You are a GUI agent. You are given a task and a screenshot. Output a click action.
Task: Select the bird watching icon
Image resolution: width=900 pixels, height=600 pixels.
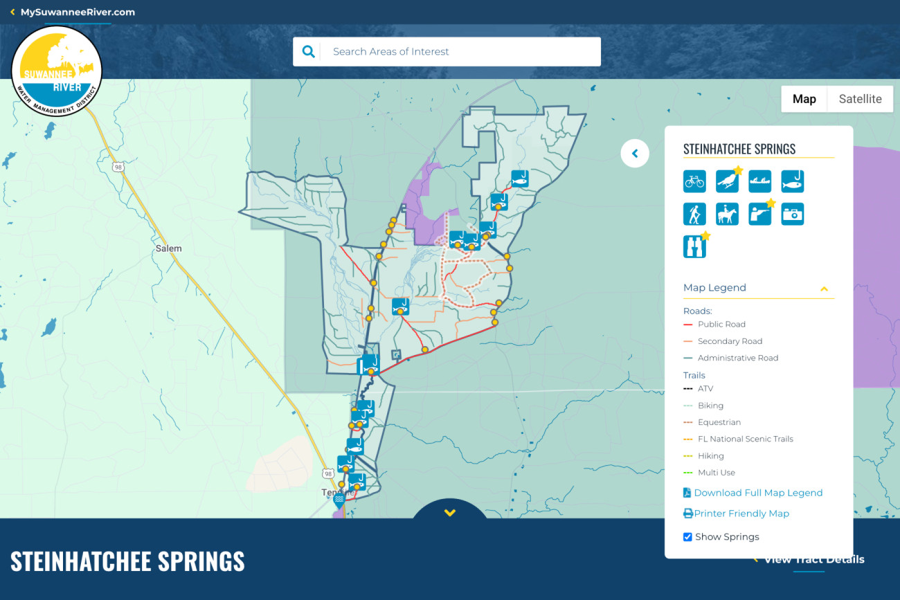(x=727, y=181)
